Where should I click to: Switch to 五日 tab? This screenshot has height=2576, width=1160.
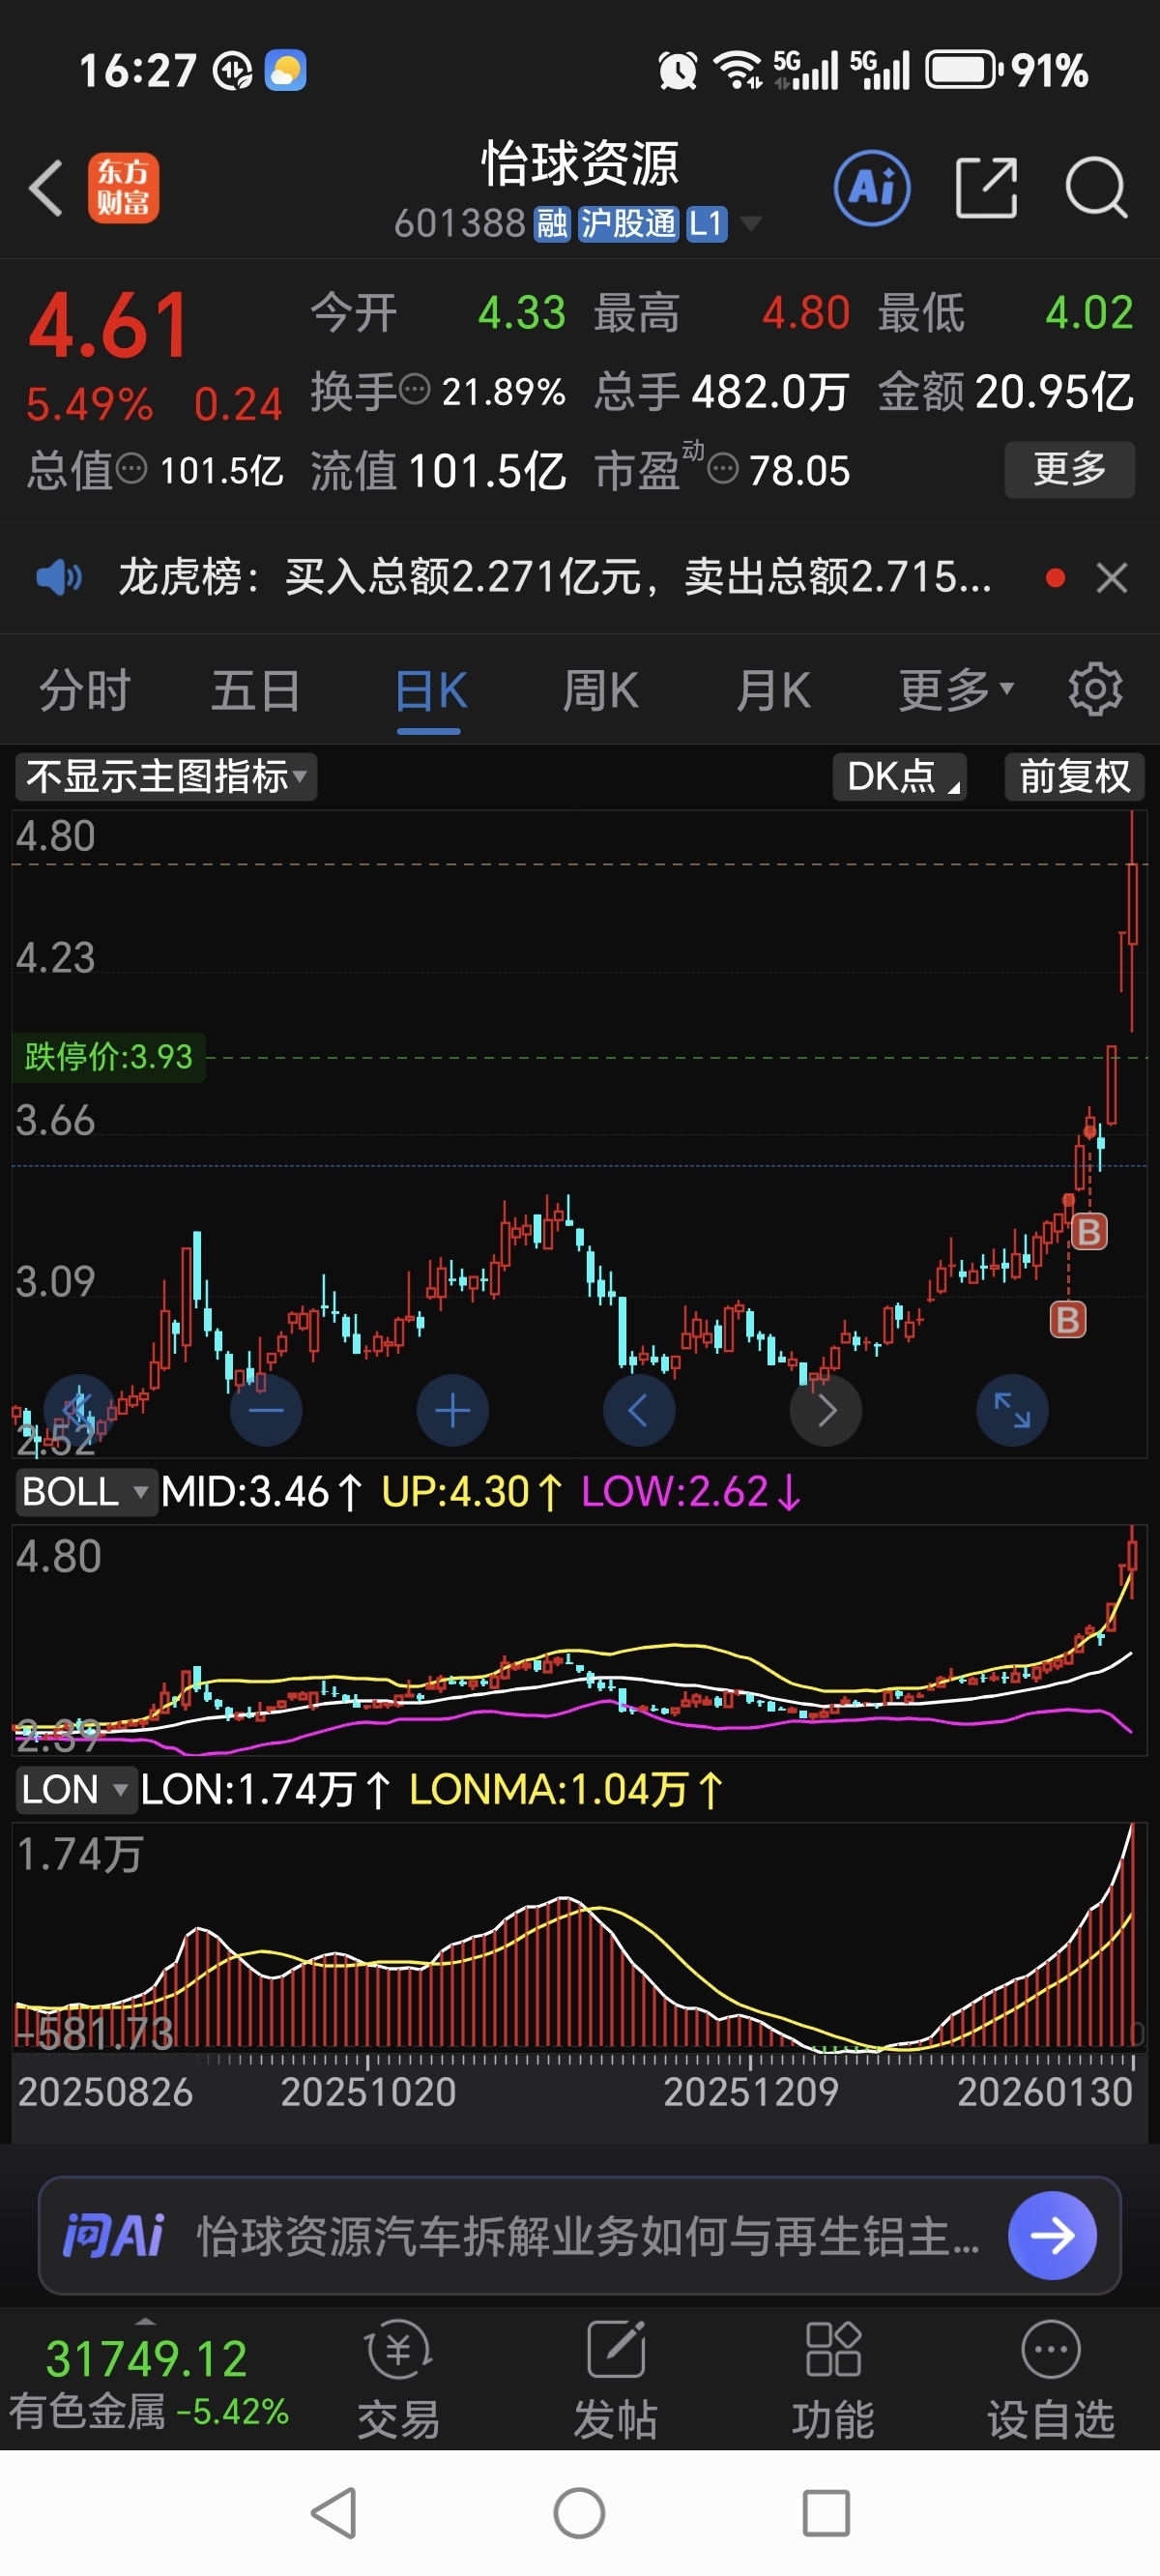(x=256, y=691)
